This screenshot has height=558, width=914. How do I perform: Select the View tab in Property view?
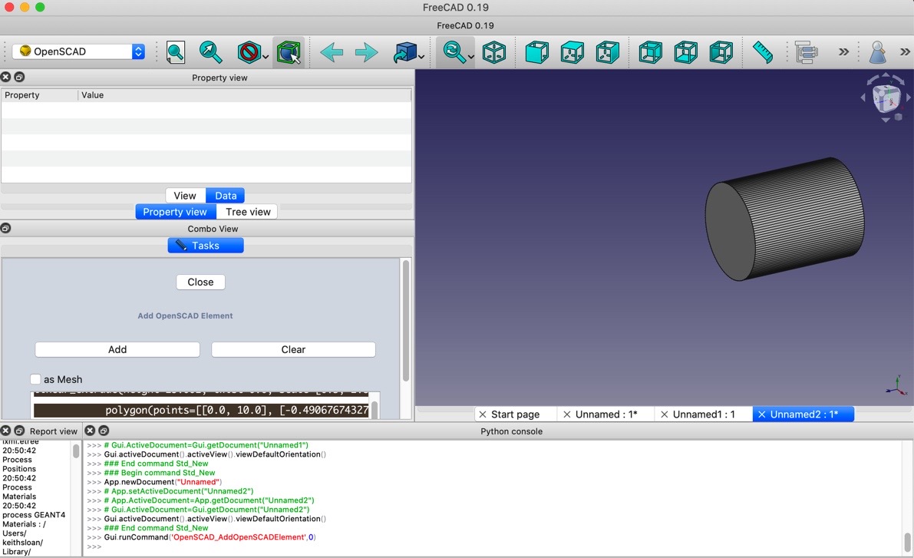click(x=185, y=196)
